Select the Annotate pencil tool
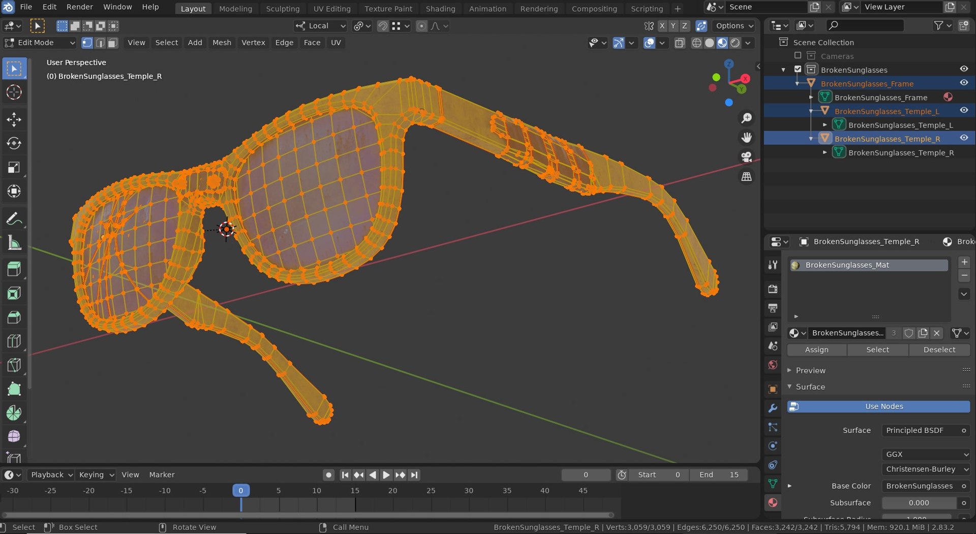The image size is (976, 534). pyautogui.click(x=14, y=219)
